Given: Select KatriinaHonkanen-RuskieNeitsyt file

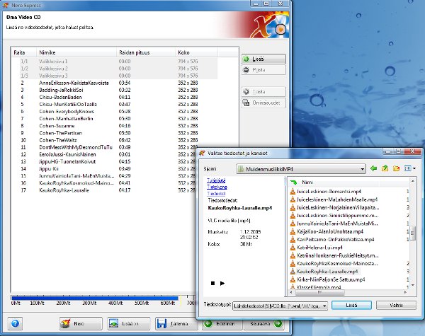Looking at the screenshot, I should tap(338, 255).
